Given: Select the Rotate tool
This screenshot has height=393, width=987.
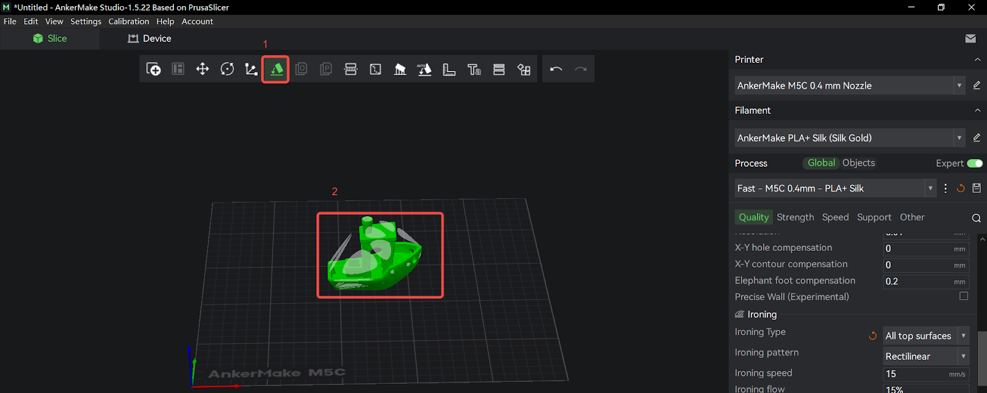Looking at the screenshot, I should (227, 69).
